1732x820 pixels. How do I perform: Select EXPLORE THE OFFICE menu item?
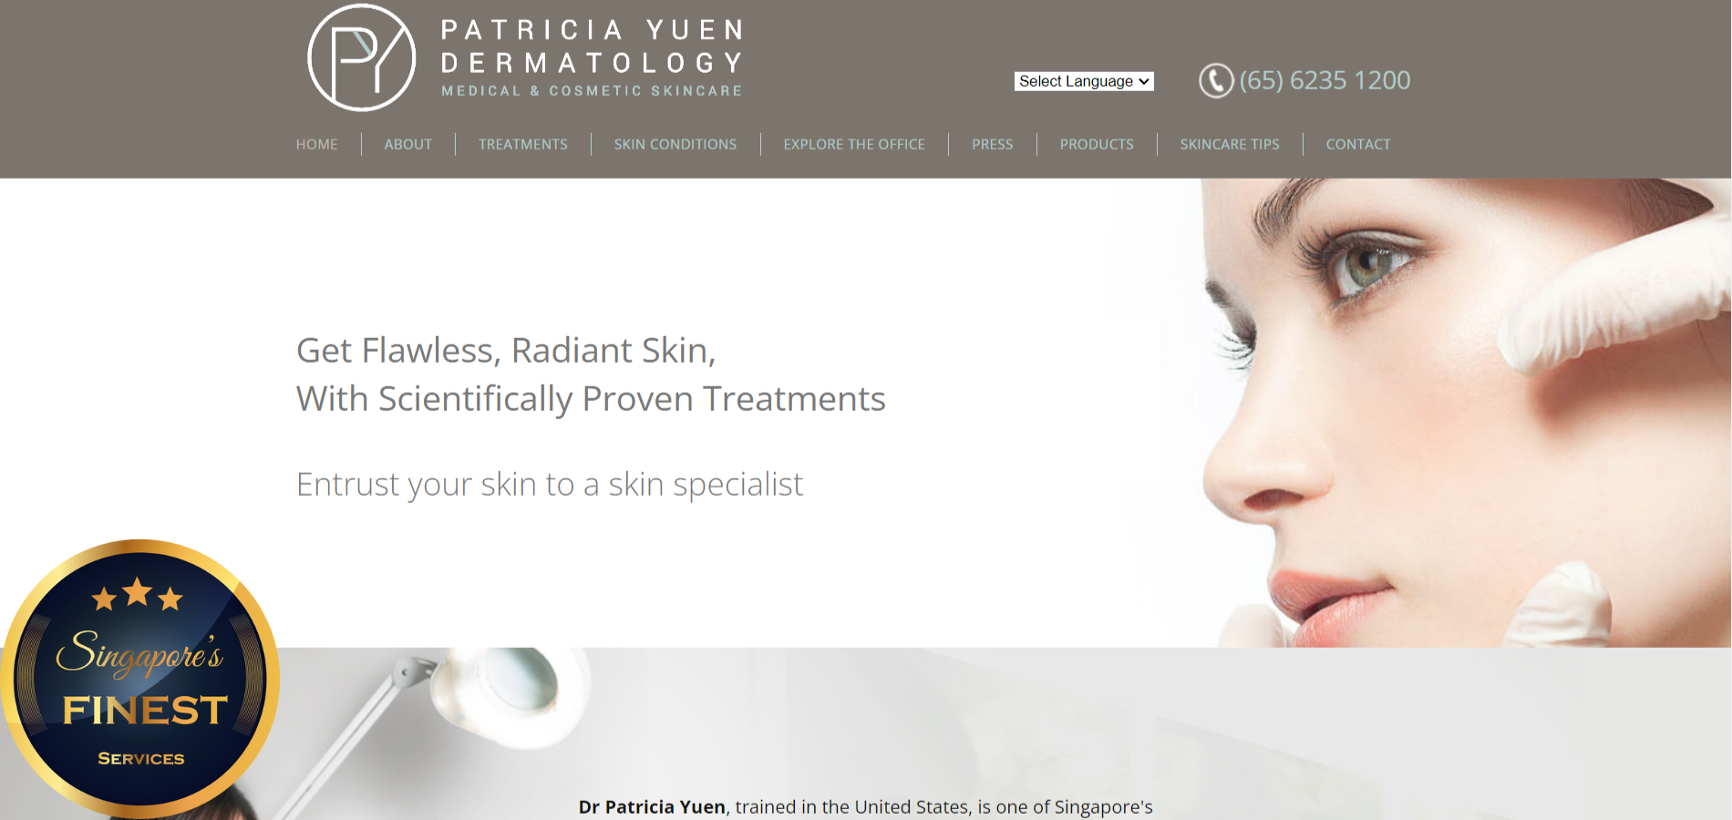pyautogui.click(x=854, y=144)
